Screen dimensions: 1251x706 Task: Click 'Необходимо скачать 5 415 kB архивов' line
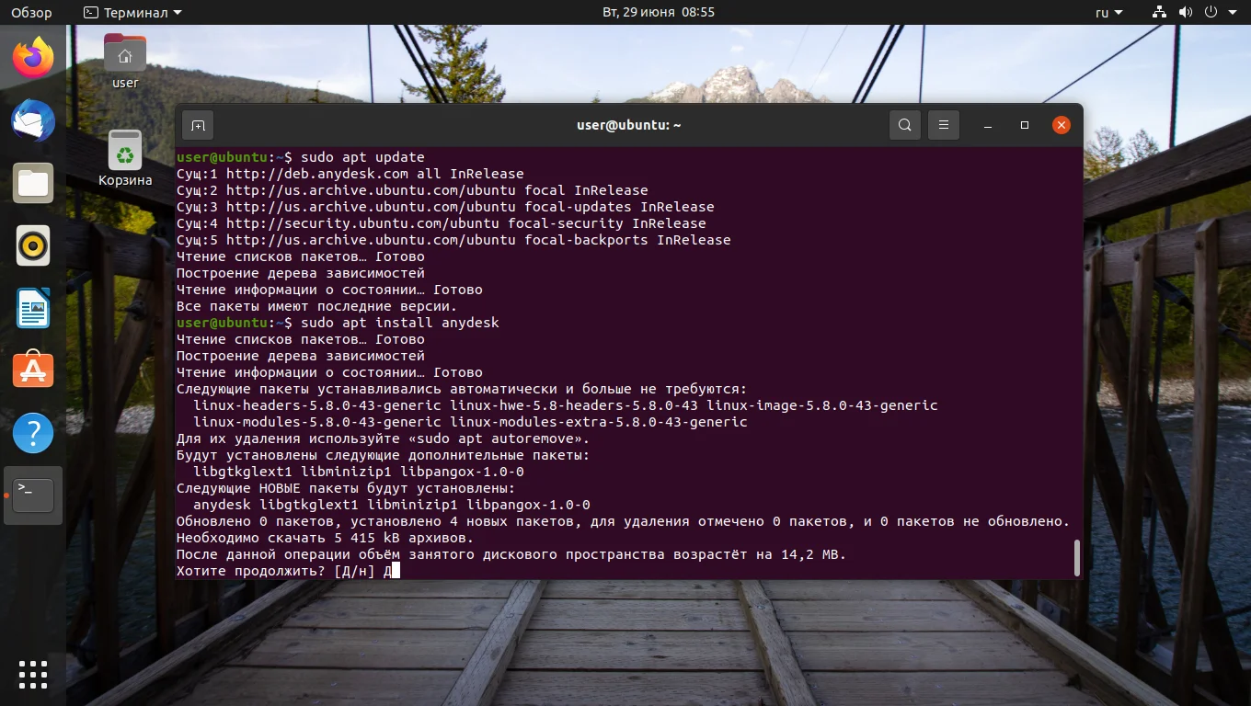(x=326, y=538)
